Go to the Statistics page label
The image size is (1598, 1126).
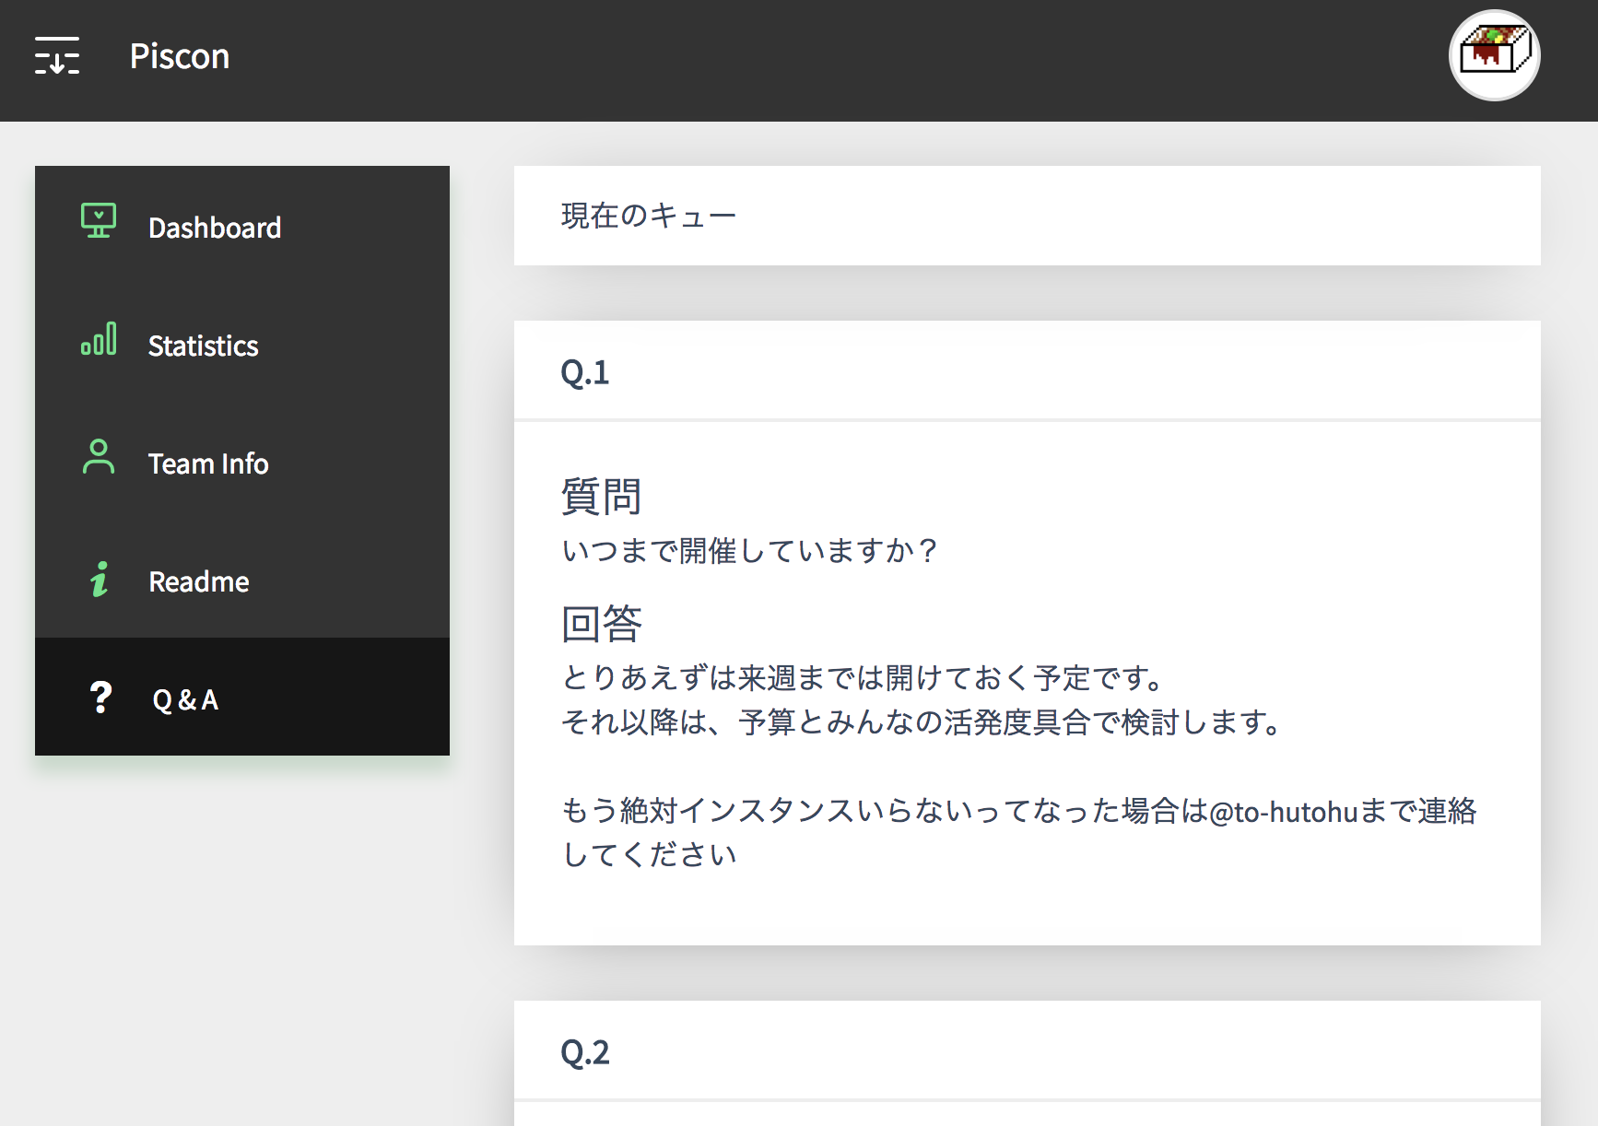[203, 346]
